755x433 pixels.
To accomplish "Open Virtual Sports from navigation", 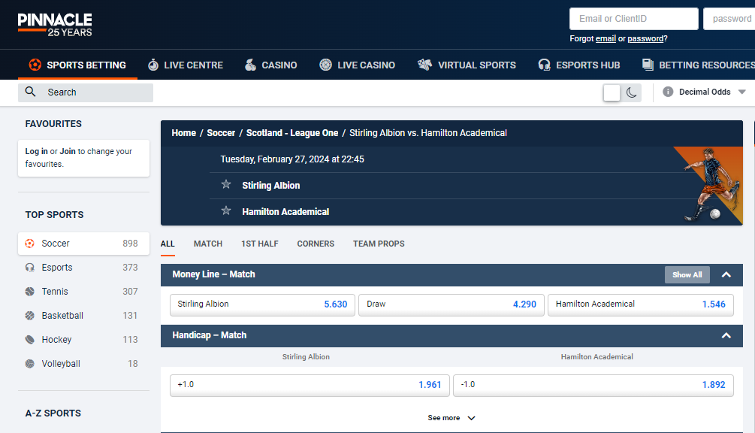I will click(x=467, y=65).
